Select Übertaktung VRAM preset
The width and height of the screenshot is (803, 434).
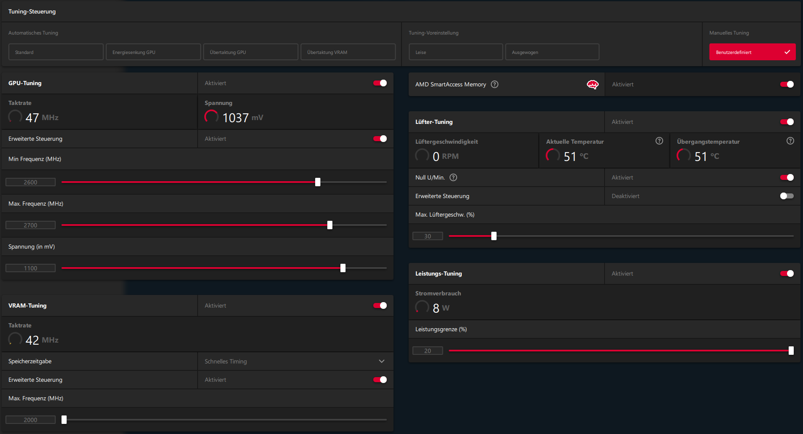point(348,52)
